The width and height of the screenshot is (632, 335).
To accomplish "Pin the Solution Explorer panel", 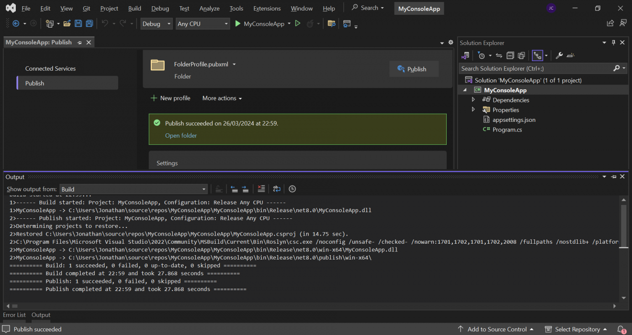I will 613,43.
